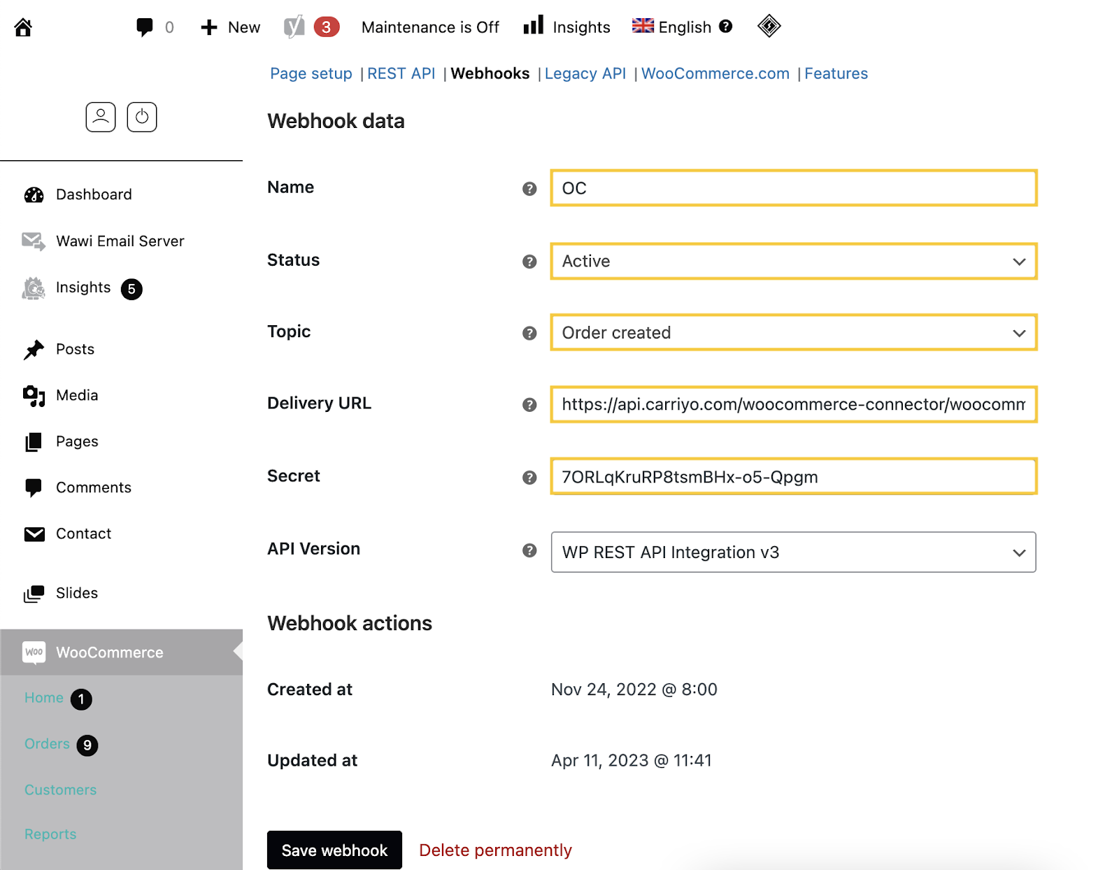Open the API Version dropdown
This screenshot has width=1119, height=870.
tap(793, 552)
